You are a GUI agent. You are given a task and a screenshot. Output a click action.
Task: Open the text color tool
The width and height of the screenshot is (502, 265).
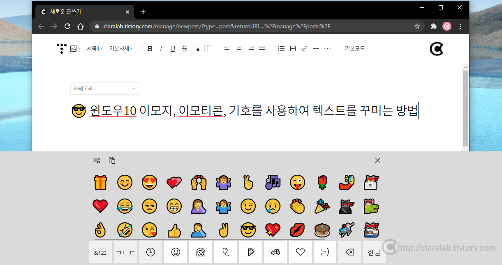[x=196, y=49]
